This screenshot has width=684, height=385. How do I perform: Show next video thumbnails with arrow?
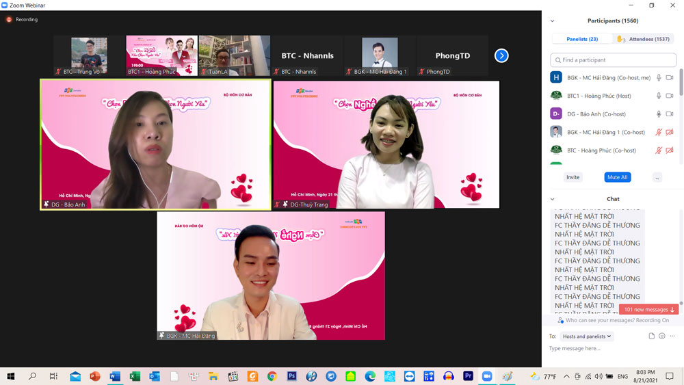point(501,55)
